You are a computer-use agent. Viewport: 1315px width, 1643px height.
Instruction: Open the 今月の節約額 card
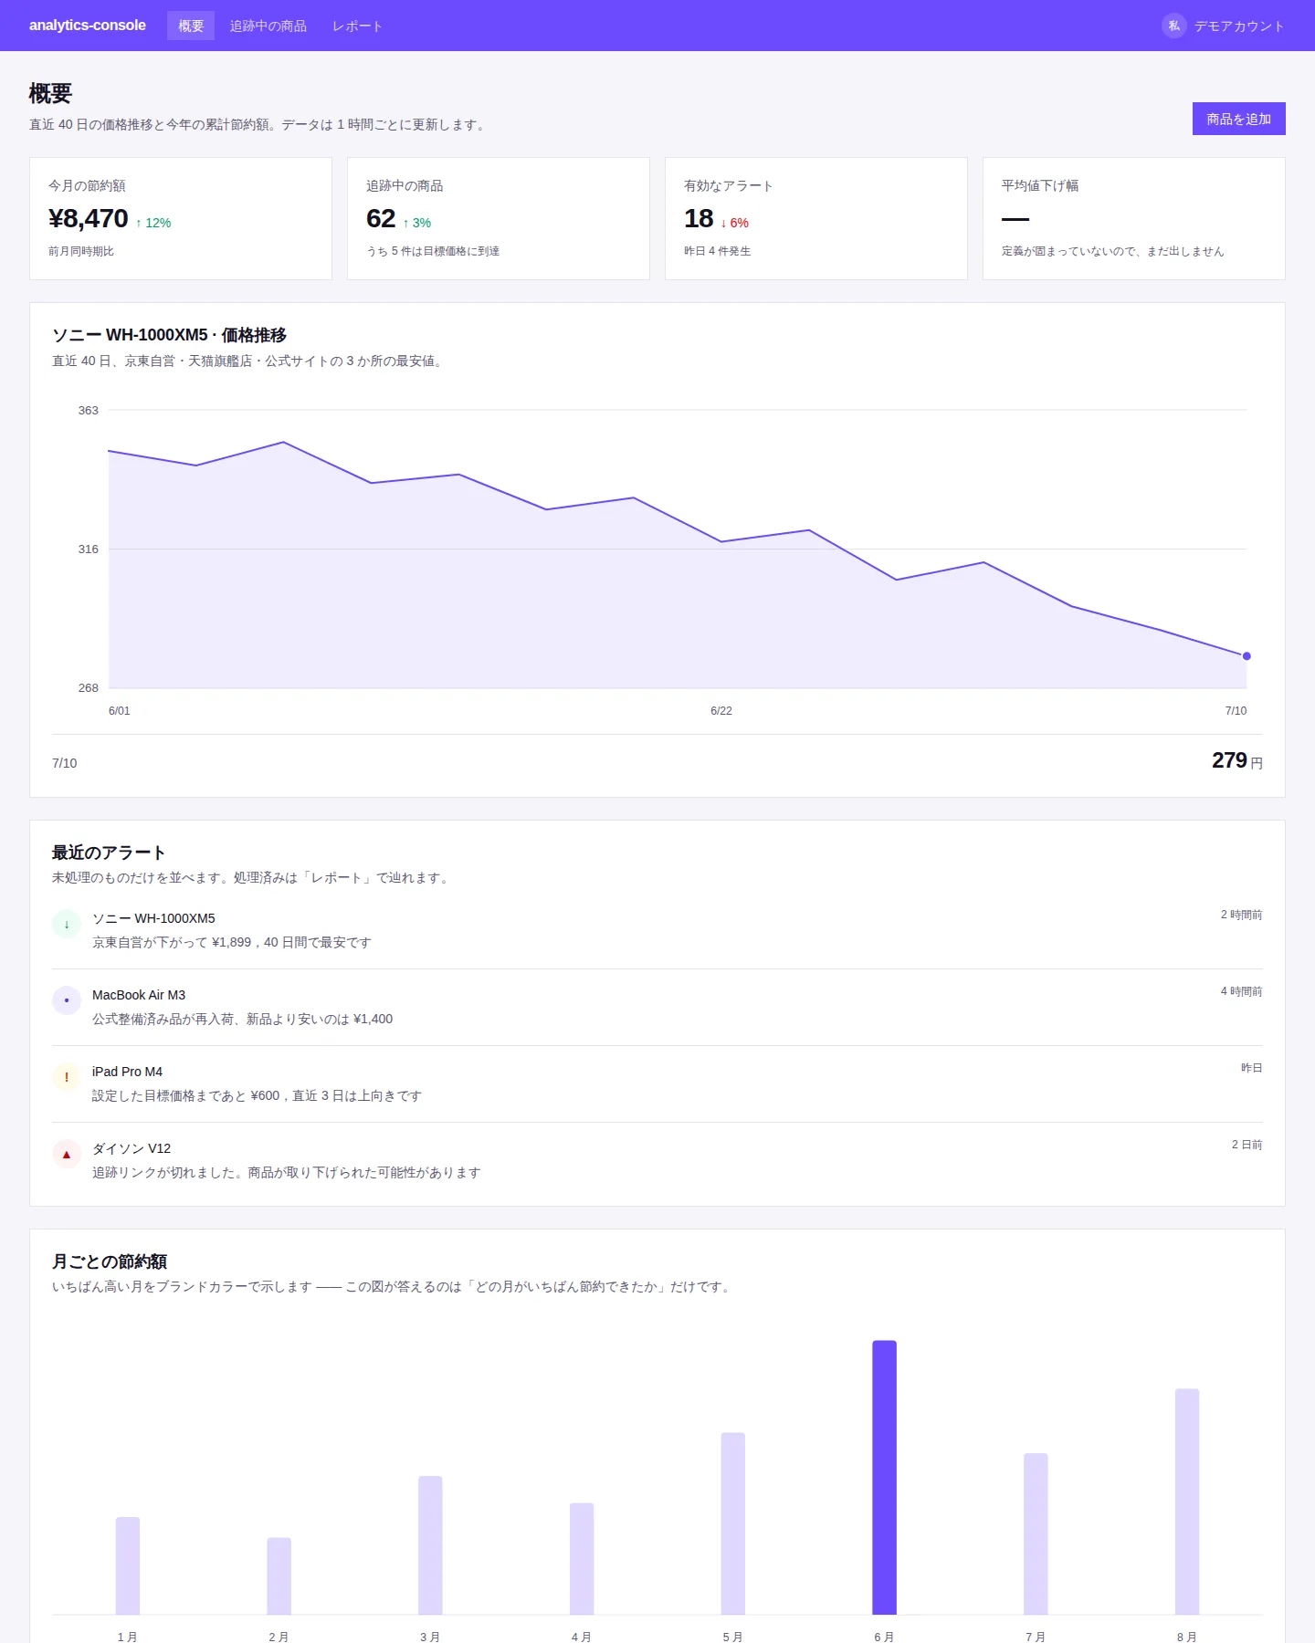pyautogui.click(x=181, y=218)
